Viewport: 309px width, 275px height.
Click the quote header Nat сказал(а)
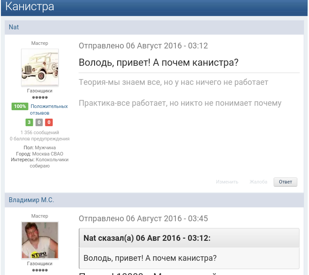click(147, 238)
